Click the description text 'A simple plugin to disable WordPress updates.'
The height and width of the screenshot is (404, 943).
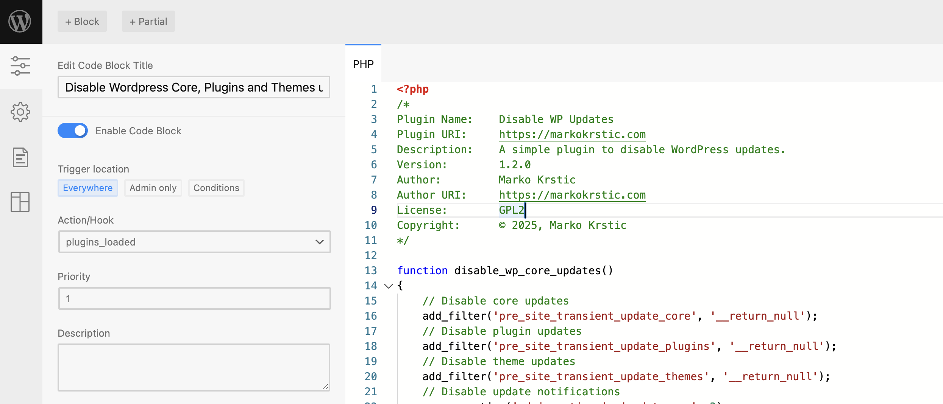pos(642,149)
